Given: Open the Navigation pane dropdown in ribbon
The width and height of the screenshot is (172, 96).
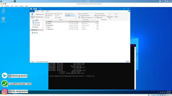Looking at the screenshot, I should click(x=33, y=16).
